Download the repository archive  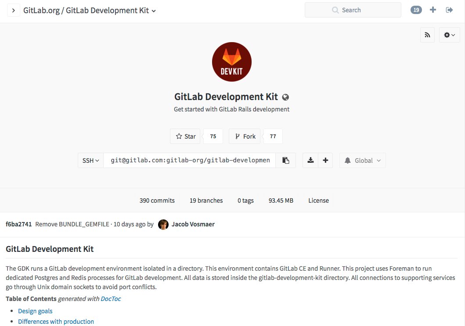click(310, 160)
